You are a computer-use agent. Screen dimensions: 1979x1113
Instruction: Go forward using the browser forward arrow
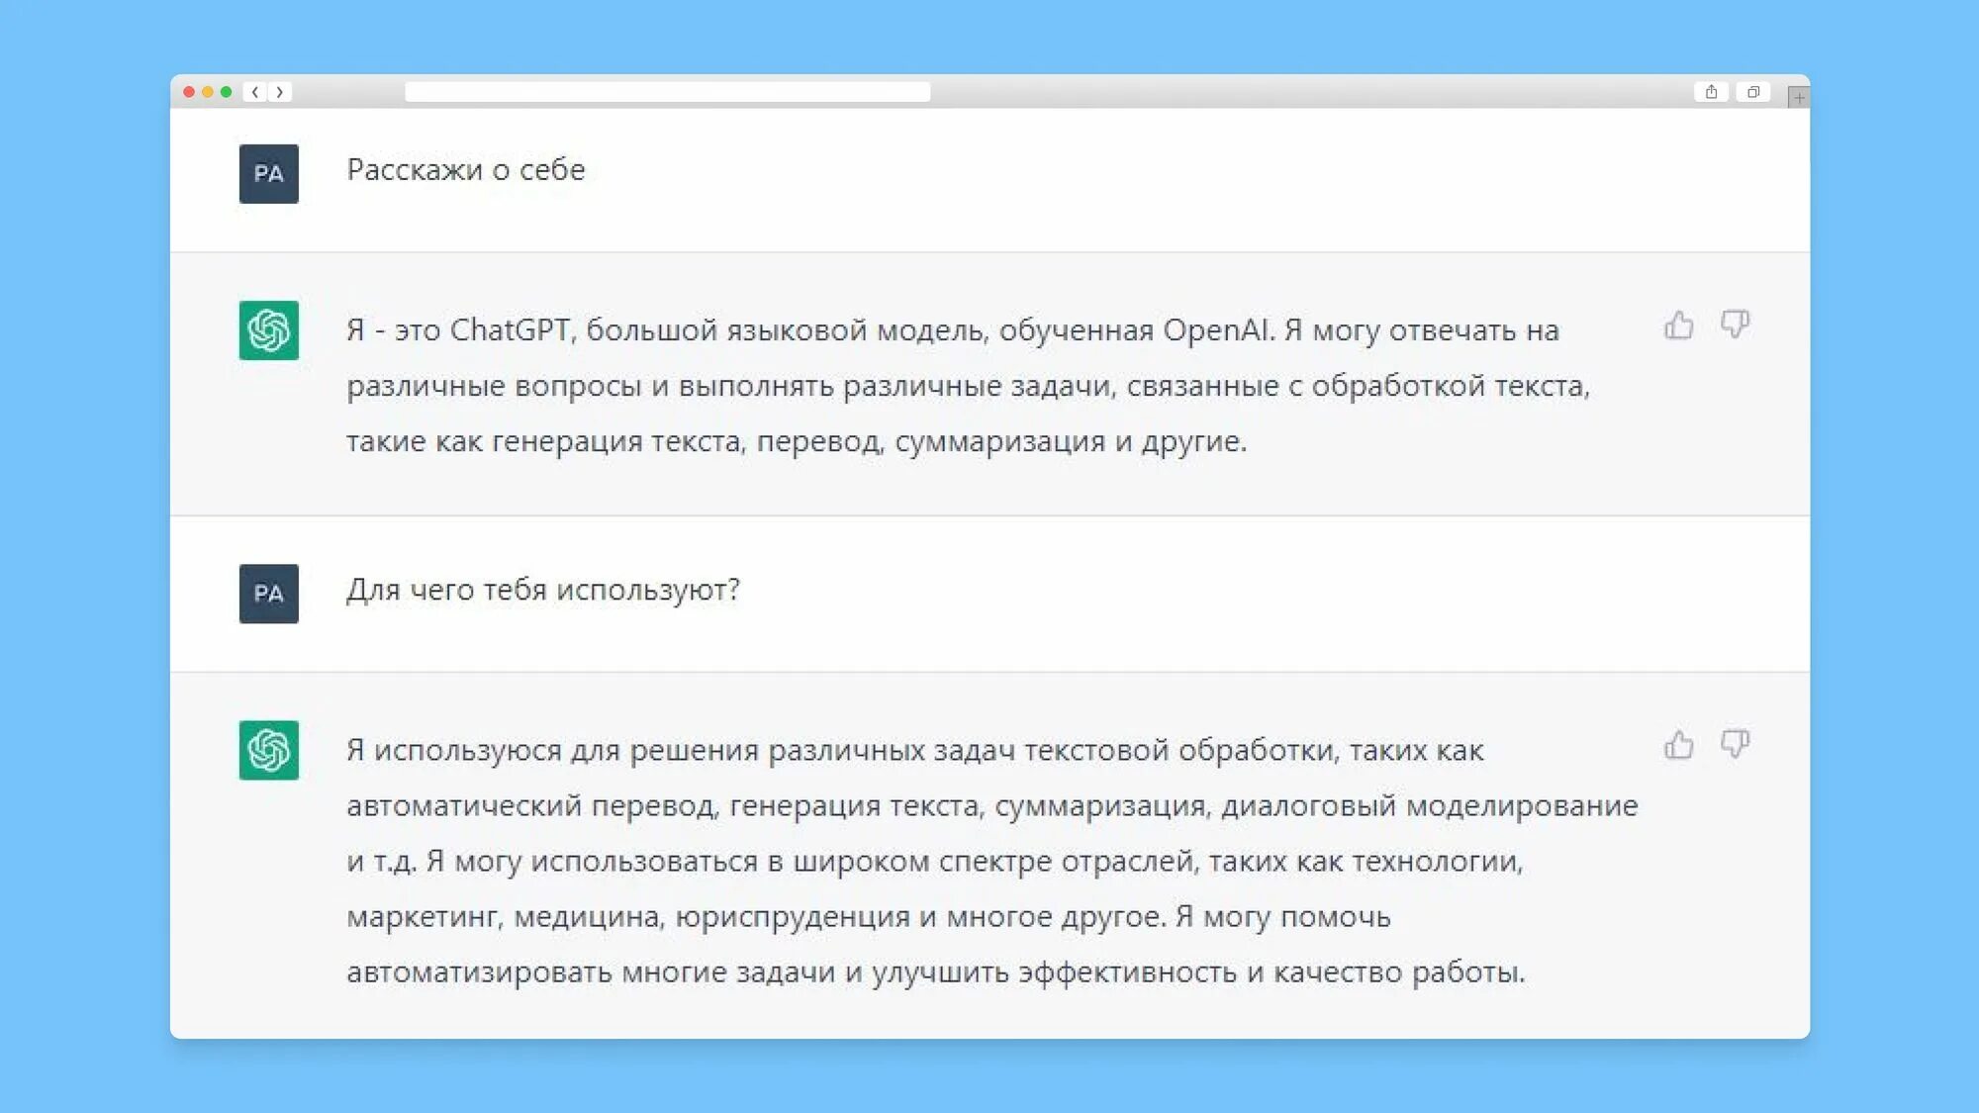(x=280, y=92)
